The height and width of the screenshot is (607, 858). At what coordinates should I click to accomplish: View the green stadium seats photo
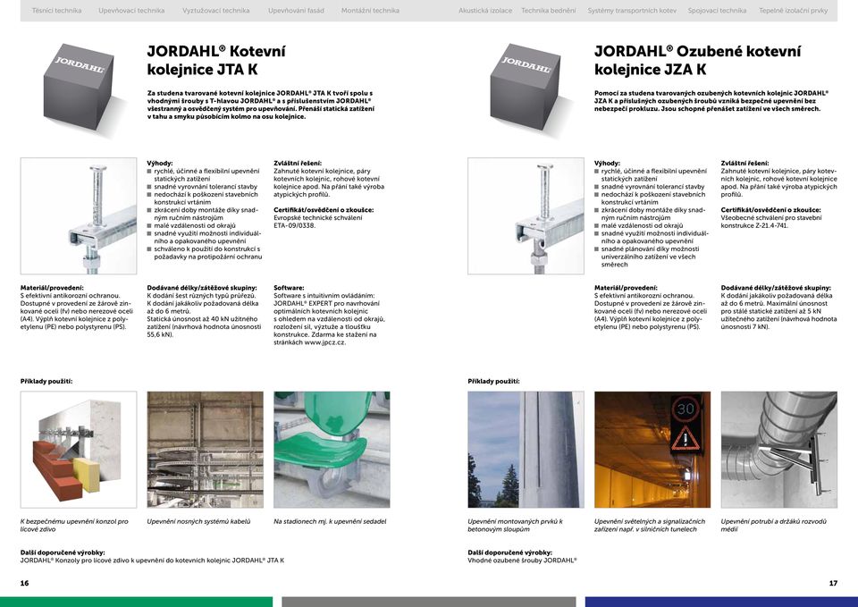click(332, 450)
